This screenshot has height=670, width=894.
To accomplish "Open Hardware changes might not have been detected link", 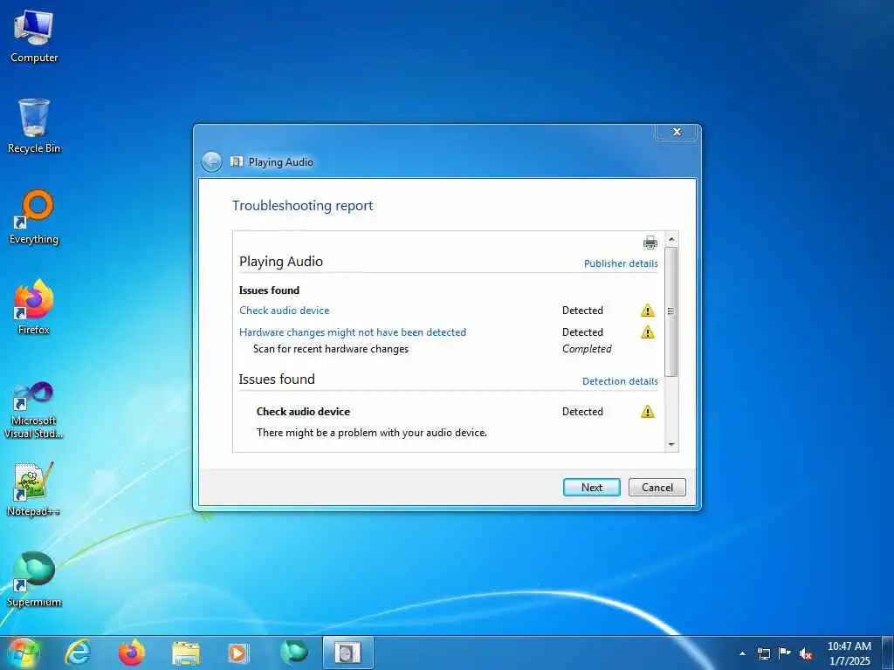I will coord(353,332).
